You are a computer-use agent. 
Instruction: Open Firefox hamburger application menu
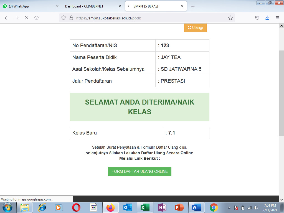(x=277, y=18)
